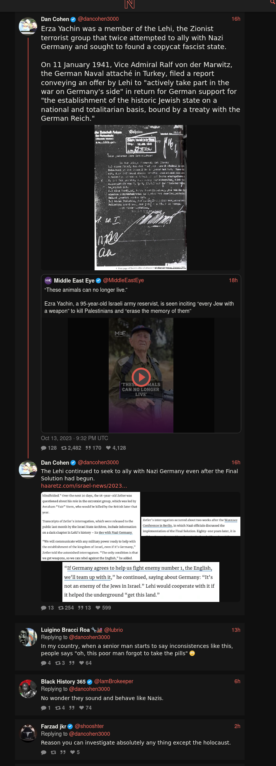Click reply count 128 comment icon
Viewport: 276px width, 766px height.
click(44, 448)
